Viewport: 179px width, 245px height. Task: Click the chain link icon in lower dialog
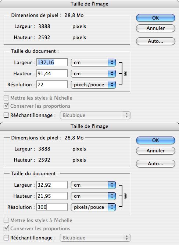(125, 196)
